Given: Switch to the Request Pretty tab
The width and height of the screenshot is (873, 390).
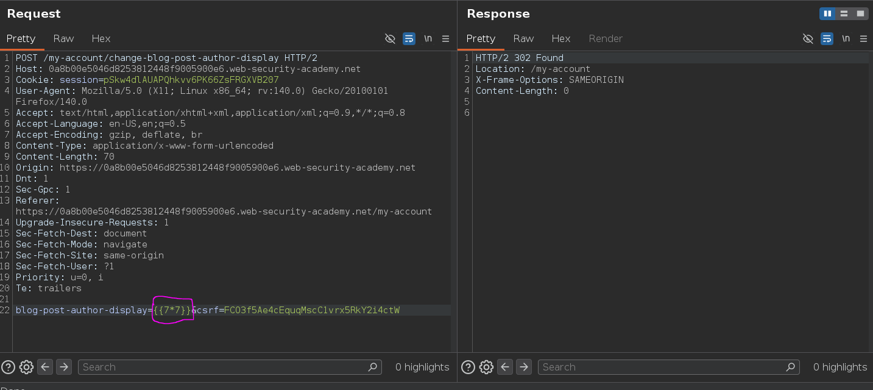Looking at the screenshot, I should click(x=21, y=38).
